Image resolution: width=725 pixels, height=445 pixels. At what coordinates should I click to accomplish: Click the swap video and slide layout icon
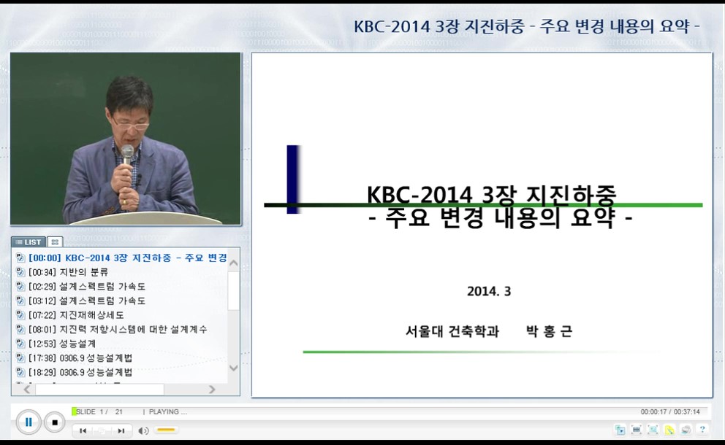(x=620, y=430)
